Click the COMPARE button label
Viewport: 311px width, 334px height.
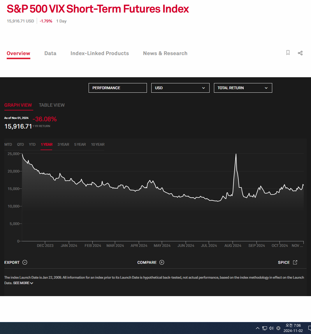pos(147,262)
